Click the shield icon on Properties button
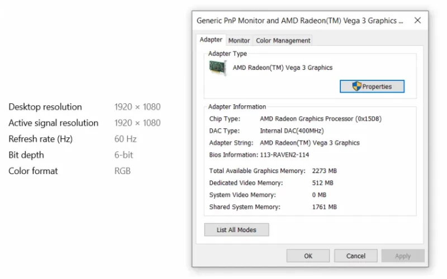This screenshot has height=279, width=447. pos(356,86)
